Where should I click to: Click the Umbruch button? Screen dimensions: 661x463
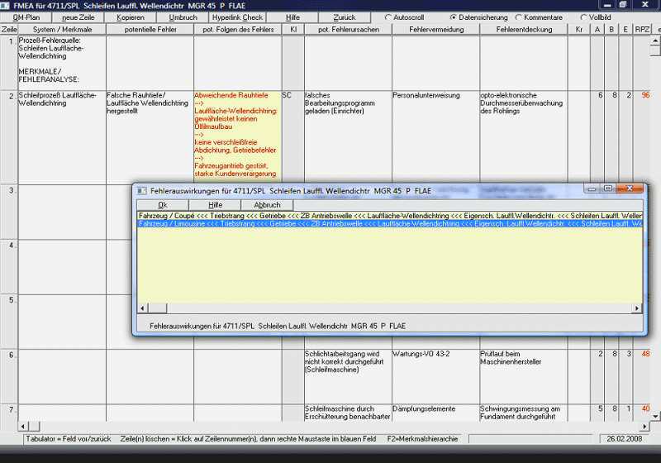point(183,17)
